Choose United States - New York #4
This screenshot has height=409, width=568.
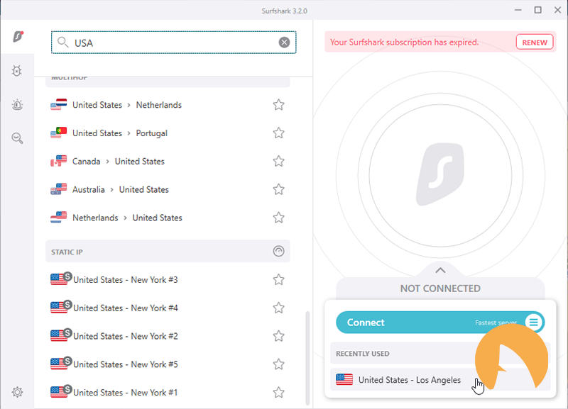point(168,308)
